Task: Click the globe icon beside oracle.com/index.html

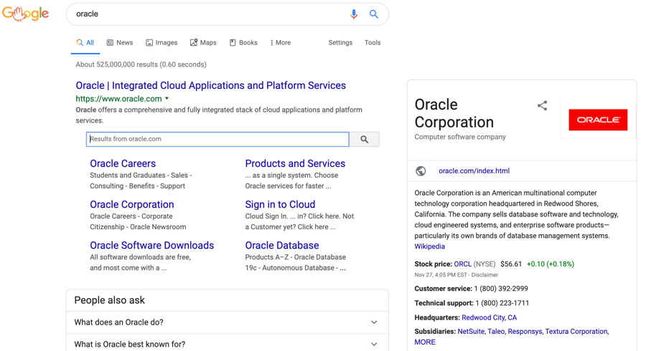Action: coord(421,171)
